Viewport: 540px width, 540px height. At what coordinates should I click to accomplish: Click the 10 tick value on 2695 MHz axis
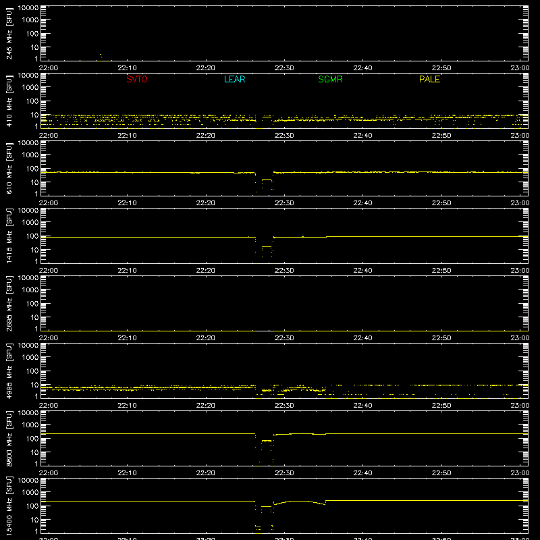[x=35, y=317]
